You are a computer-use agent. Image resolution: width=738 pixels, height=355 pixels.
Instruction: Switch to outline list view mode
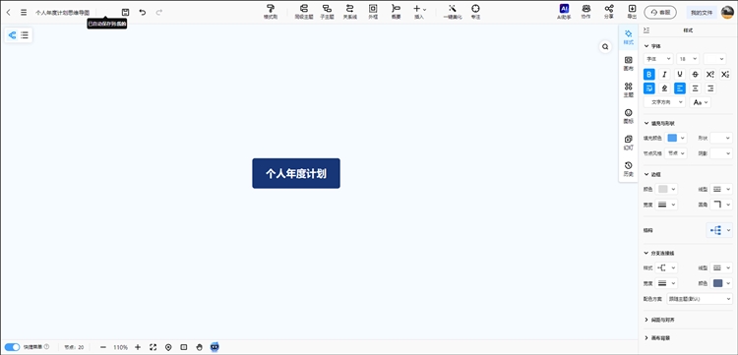25,35
